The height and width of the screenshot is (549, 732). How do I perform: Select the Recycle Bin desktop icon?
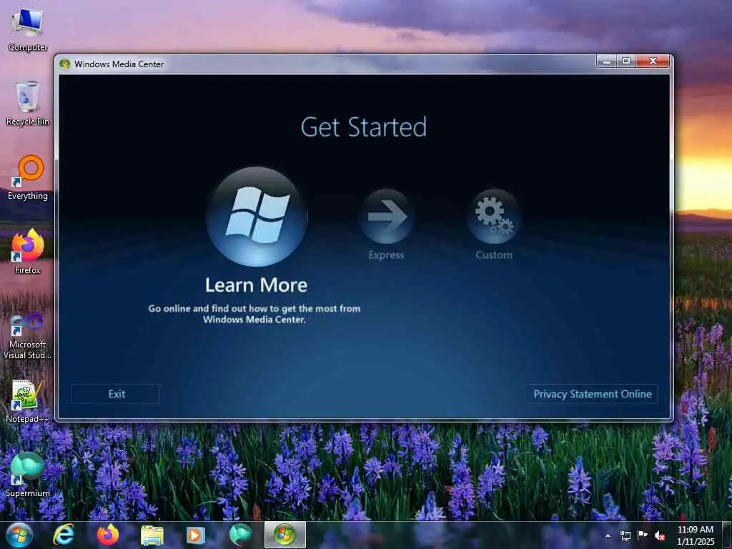tap(28, 103)
